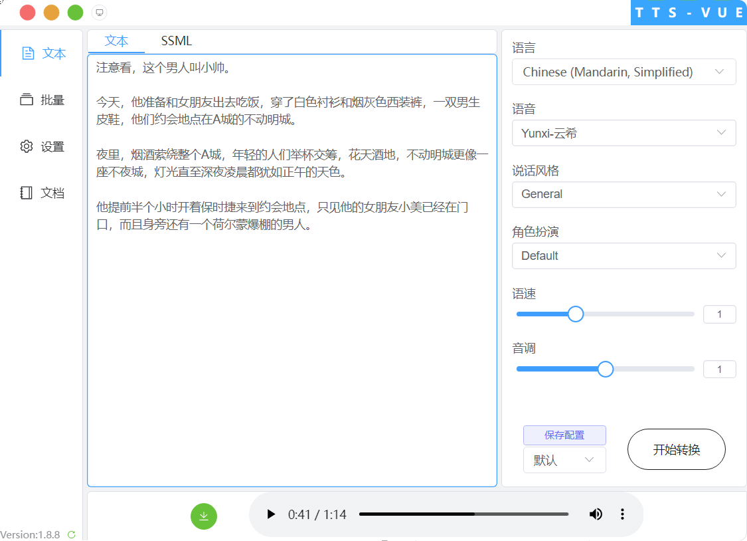This screenshot has width=747, height=541.
Task: Click the 保存配置 save config button
Action: (564, 435)
